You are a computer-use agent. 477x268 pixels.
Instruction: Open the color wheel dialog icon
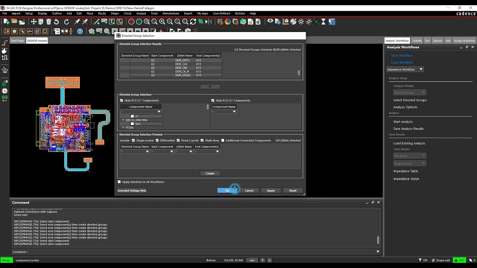point(228,22)
